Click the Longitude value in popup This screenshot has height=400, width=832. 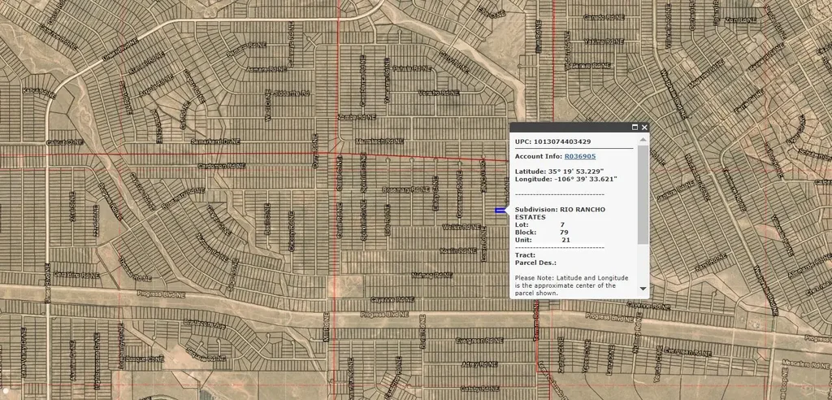[x=587, y=178]
